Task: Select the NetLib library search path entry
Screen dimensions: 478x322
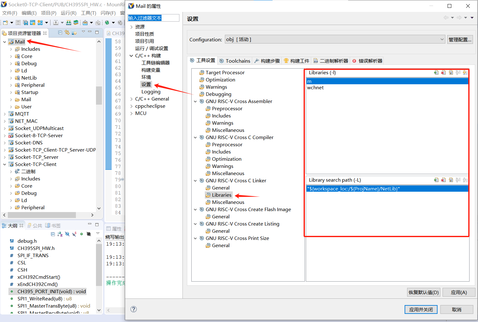Action: [x=387, y=189]
